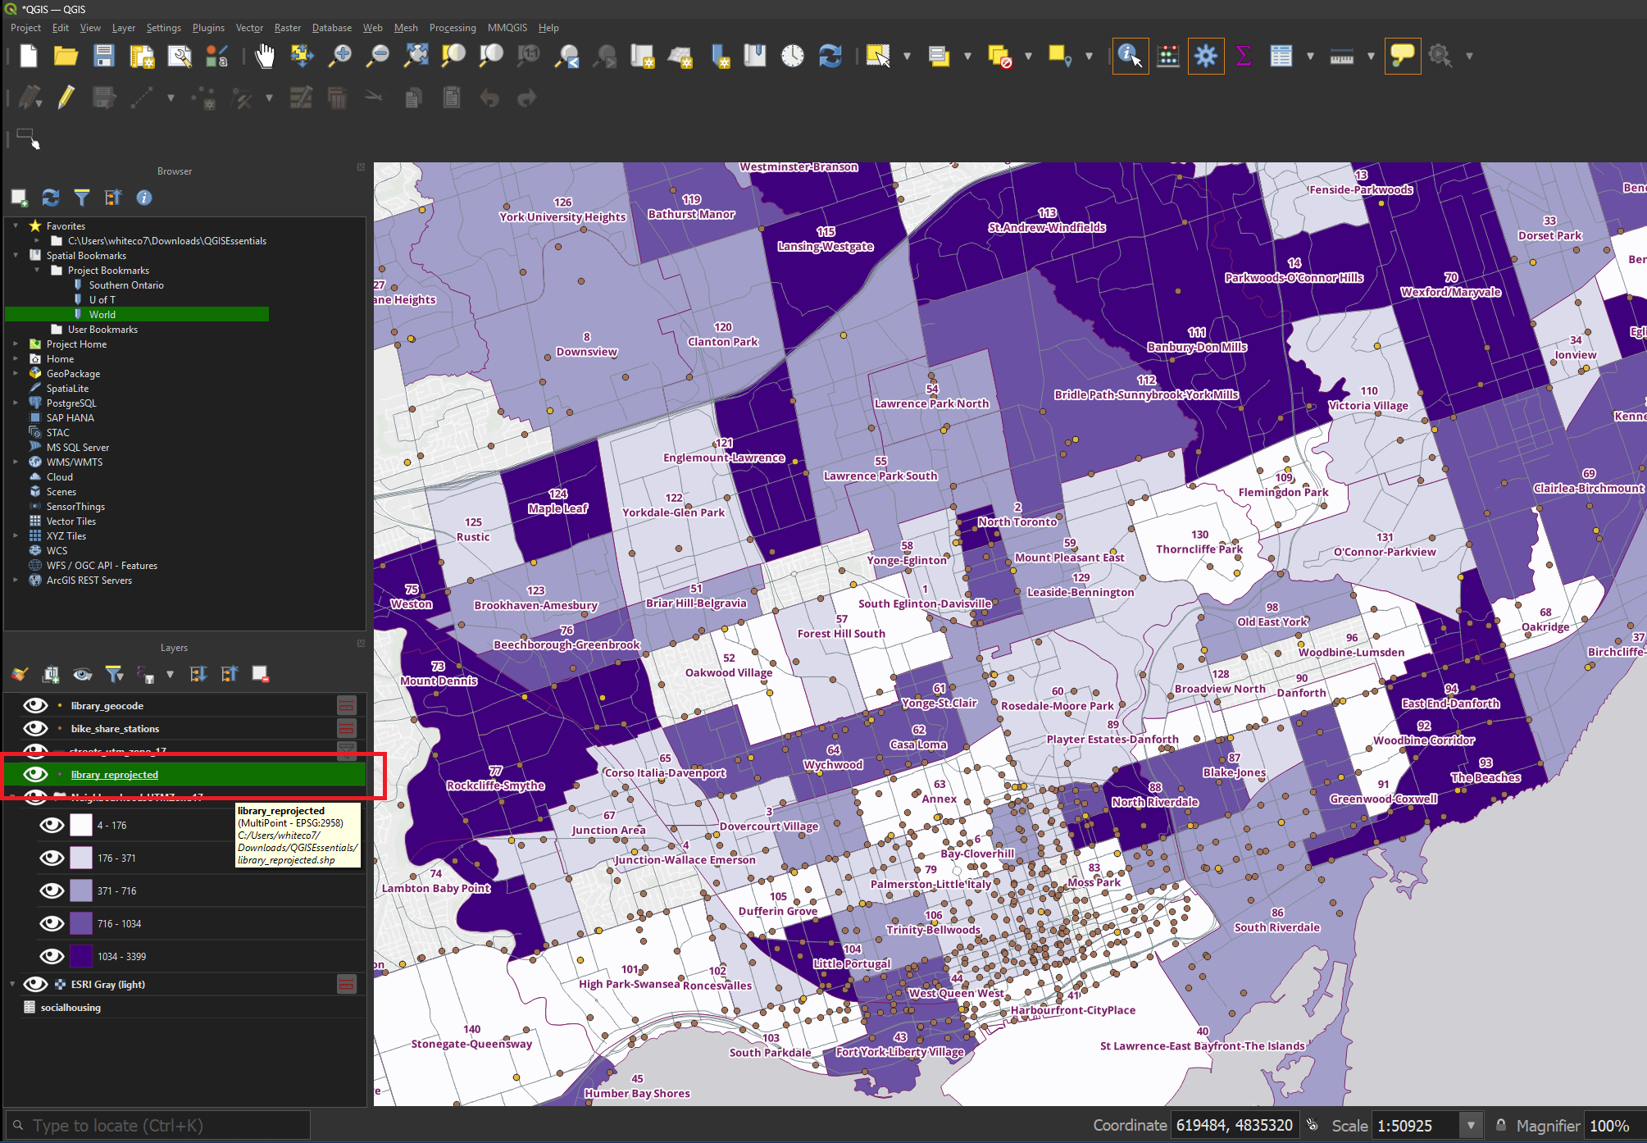This screenshot has width=1647, height=1143.
Task: Click the 1034 - 3399 dark purple swatch
Action: click(81, 956)
